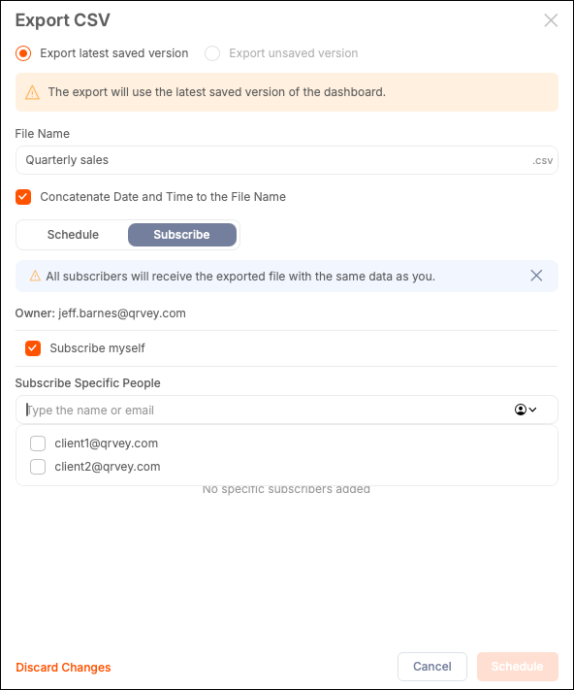This screenshot has width=574, height=690.
Task: Click the orange warning triangle icon in the dashboard notice
Action: (x=32, y=92)
